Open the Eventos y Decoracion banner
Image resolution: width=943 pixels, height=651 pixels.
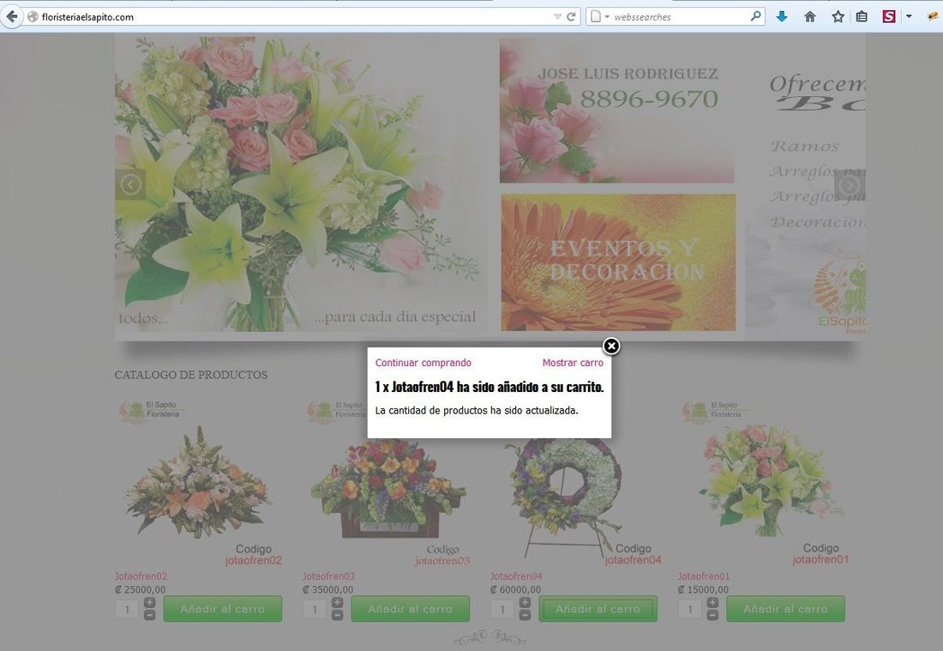pos(618,262)
